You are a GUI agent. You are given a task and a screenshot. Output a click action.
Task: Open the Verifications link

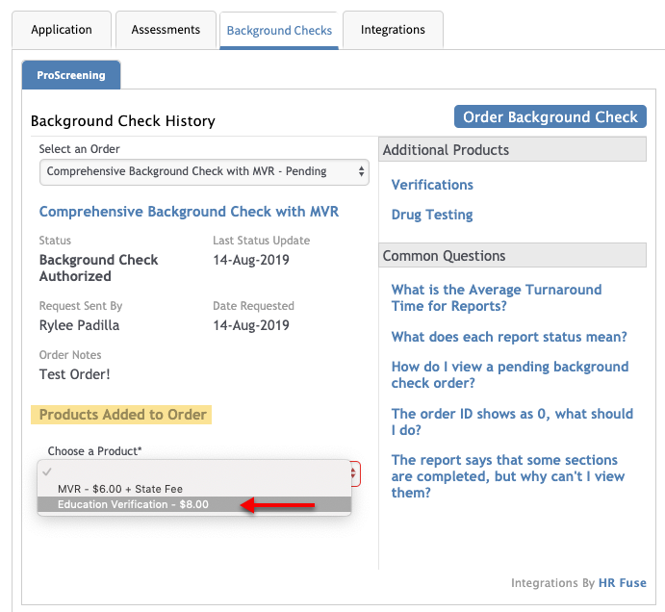click(432, 185)
